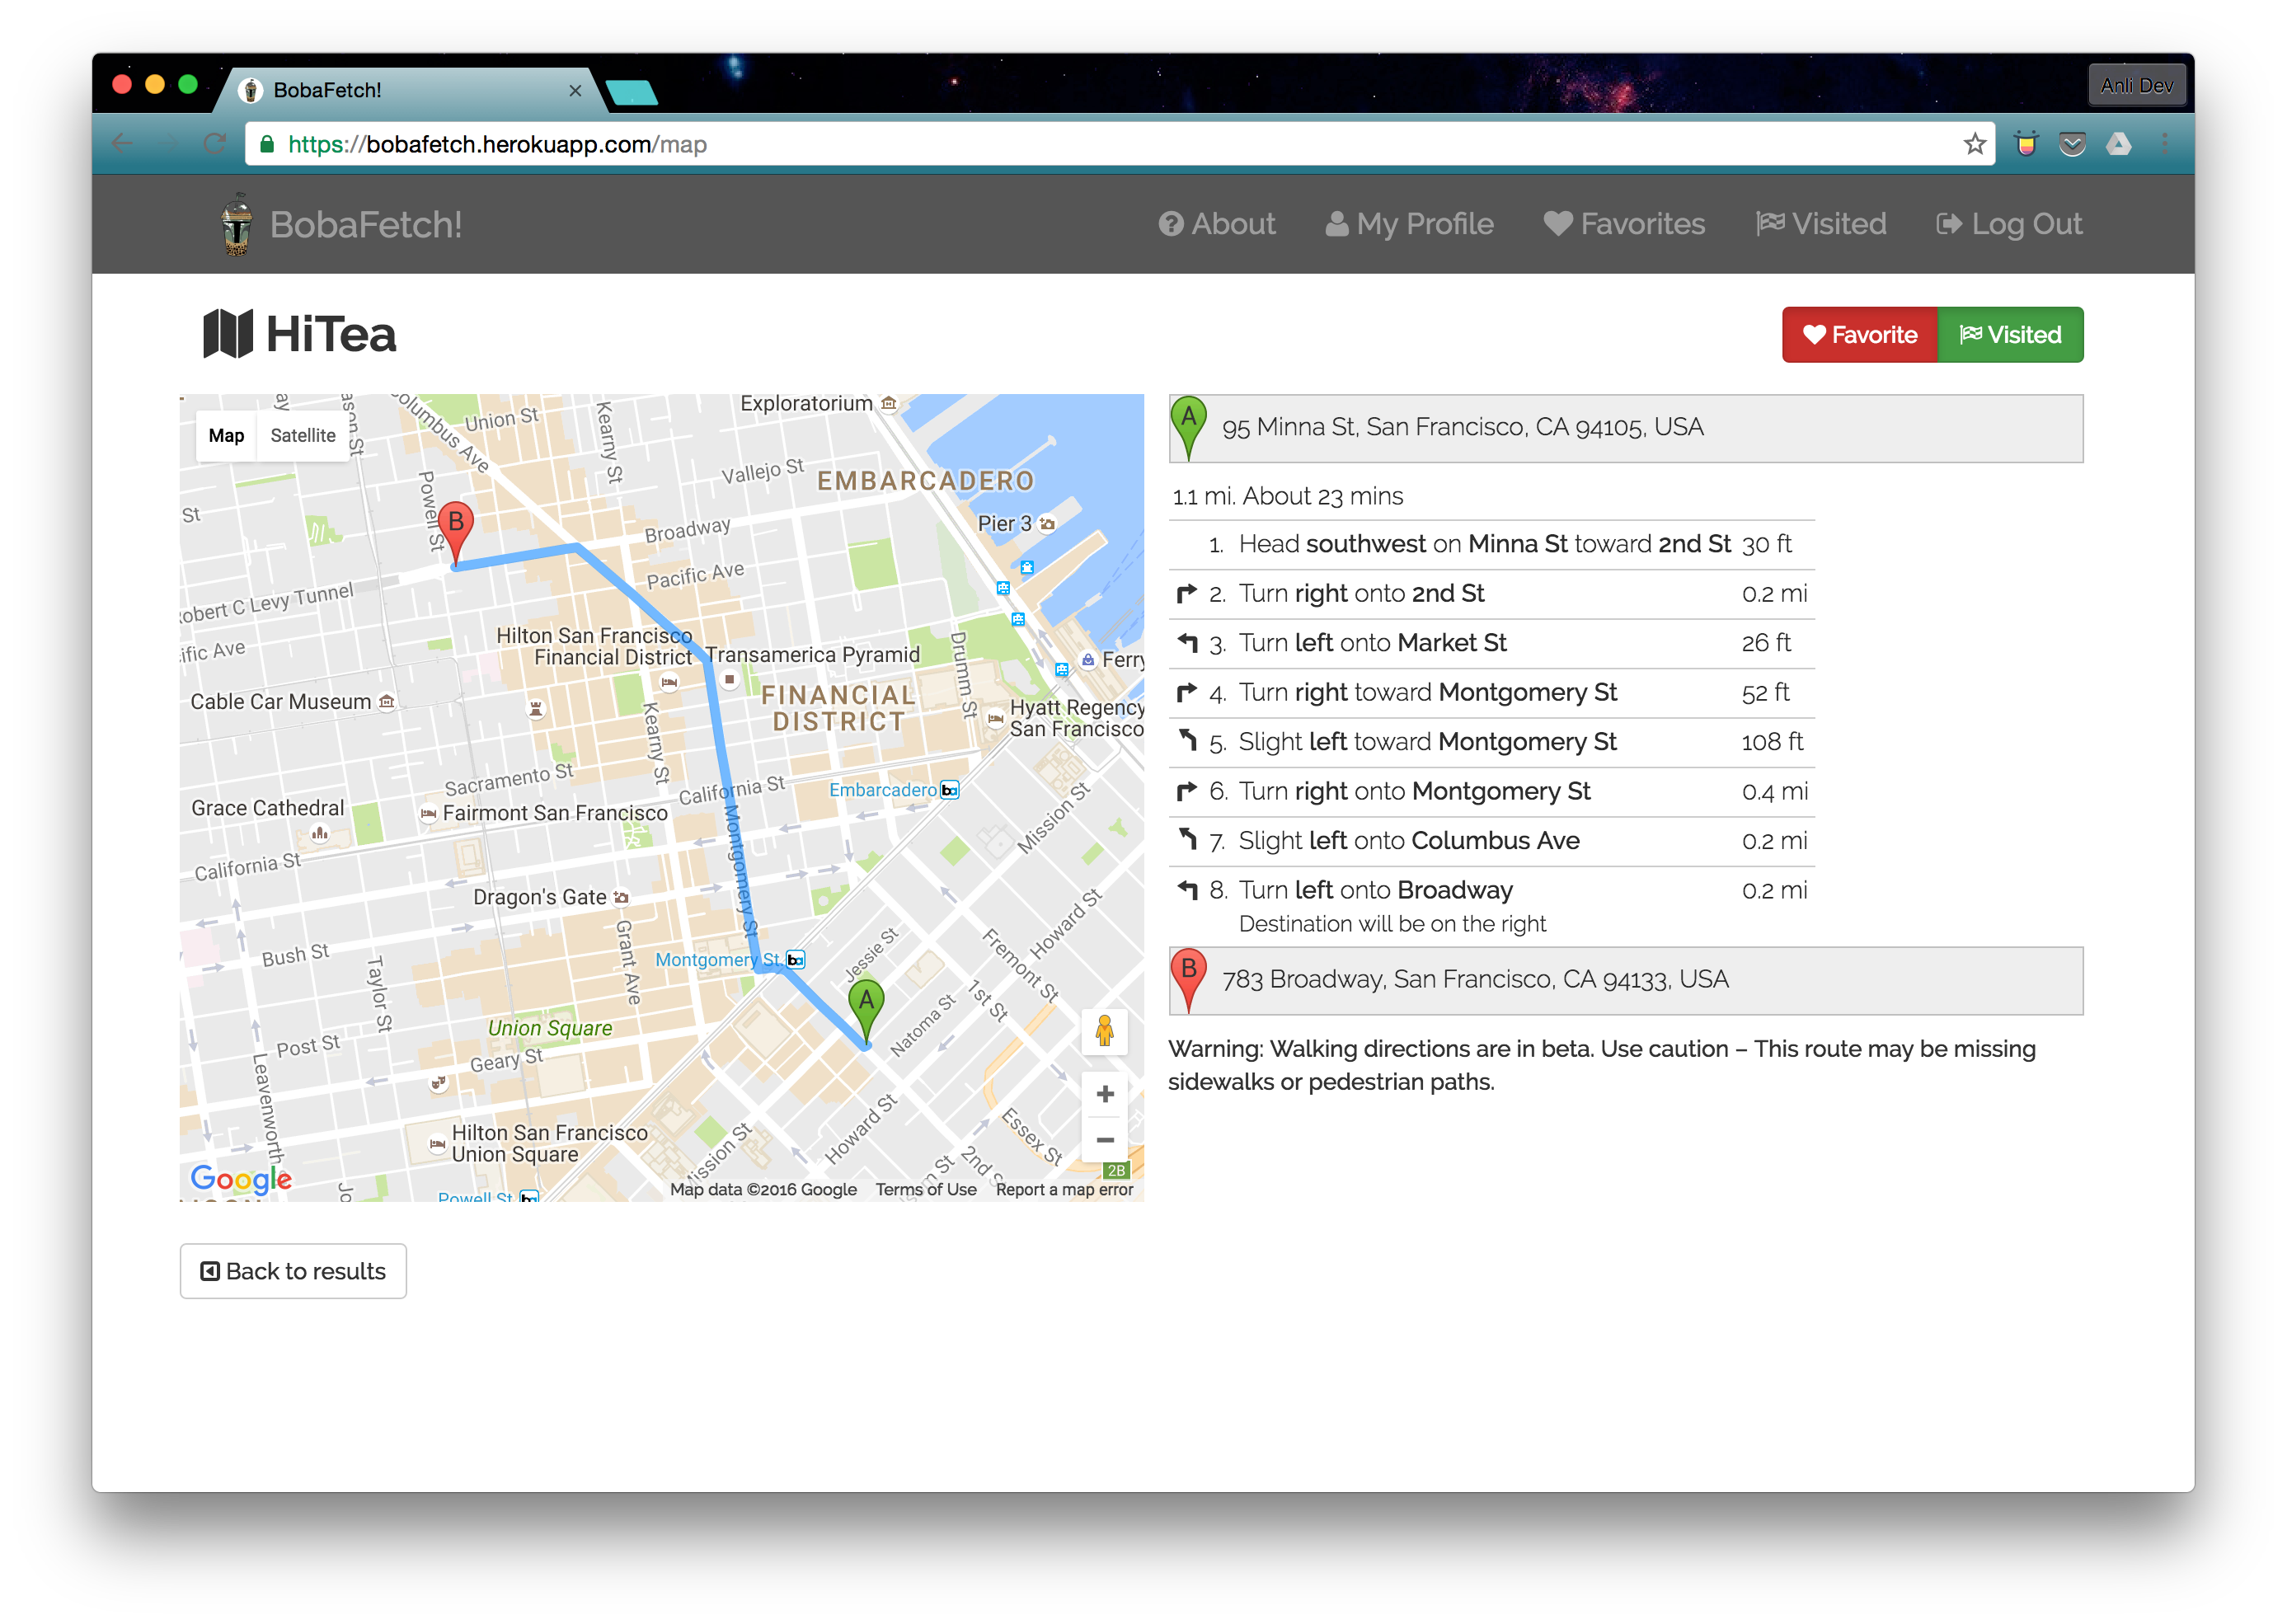Mark HiTea as Favorite
Image resolution: width=2287 pixels, height=1624 pixels.
point(1860,335)
